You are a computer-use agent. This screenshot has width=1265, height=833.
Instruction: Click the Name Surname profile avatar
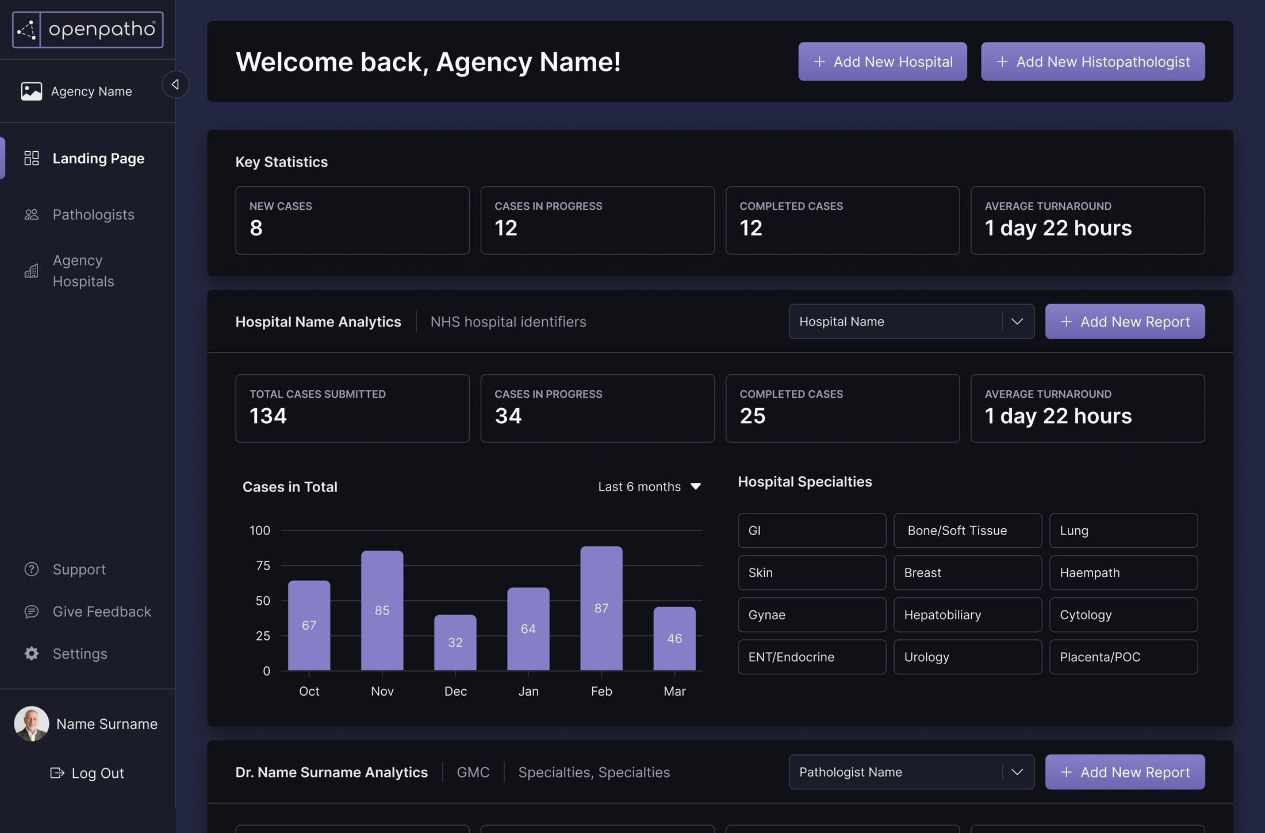(31, 723)
